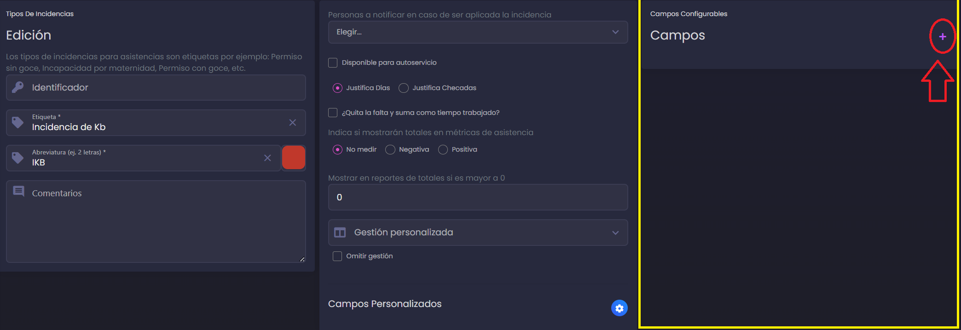Enable Disponible para autoservicio checkbox
961x330 pixels.
(x=333, y=63)
